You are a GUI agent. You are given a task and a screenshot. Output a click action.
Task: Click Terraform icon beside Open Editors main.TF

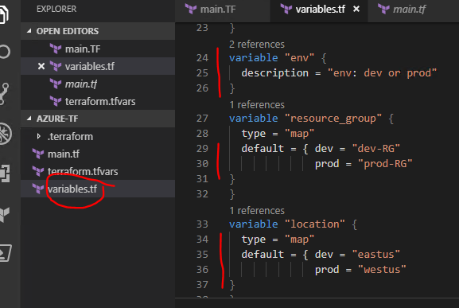click(x=56, y=49)
